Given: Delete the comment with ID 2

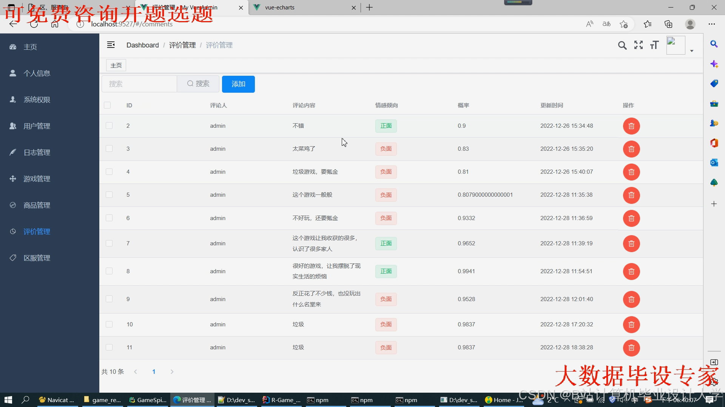Looking at the screenshot, I should (x=631, y=126).
